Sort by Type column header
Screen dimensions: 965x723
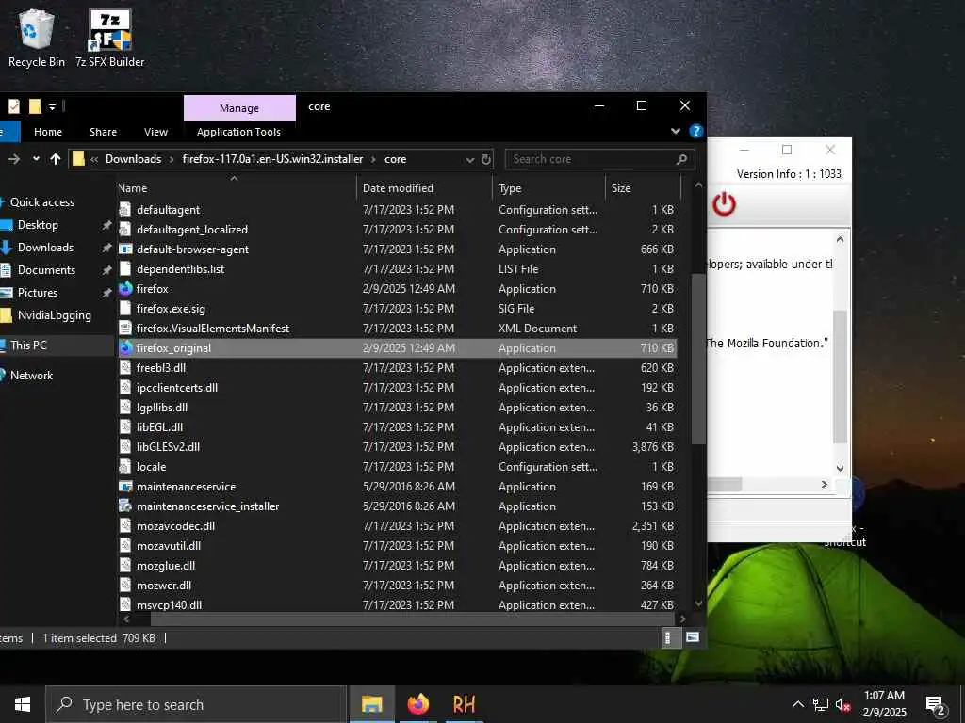548,188
